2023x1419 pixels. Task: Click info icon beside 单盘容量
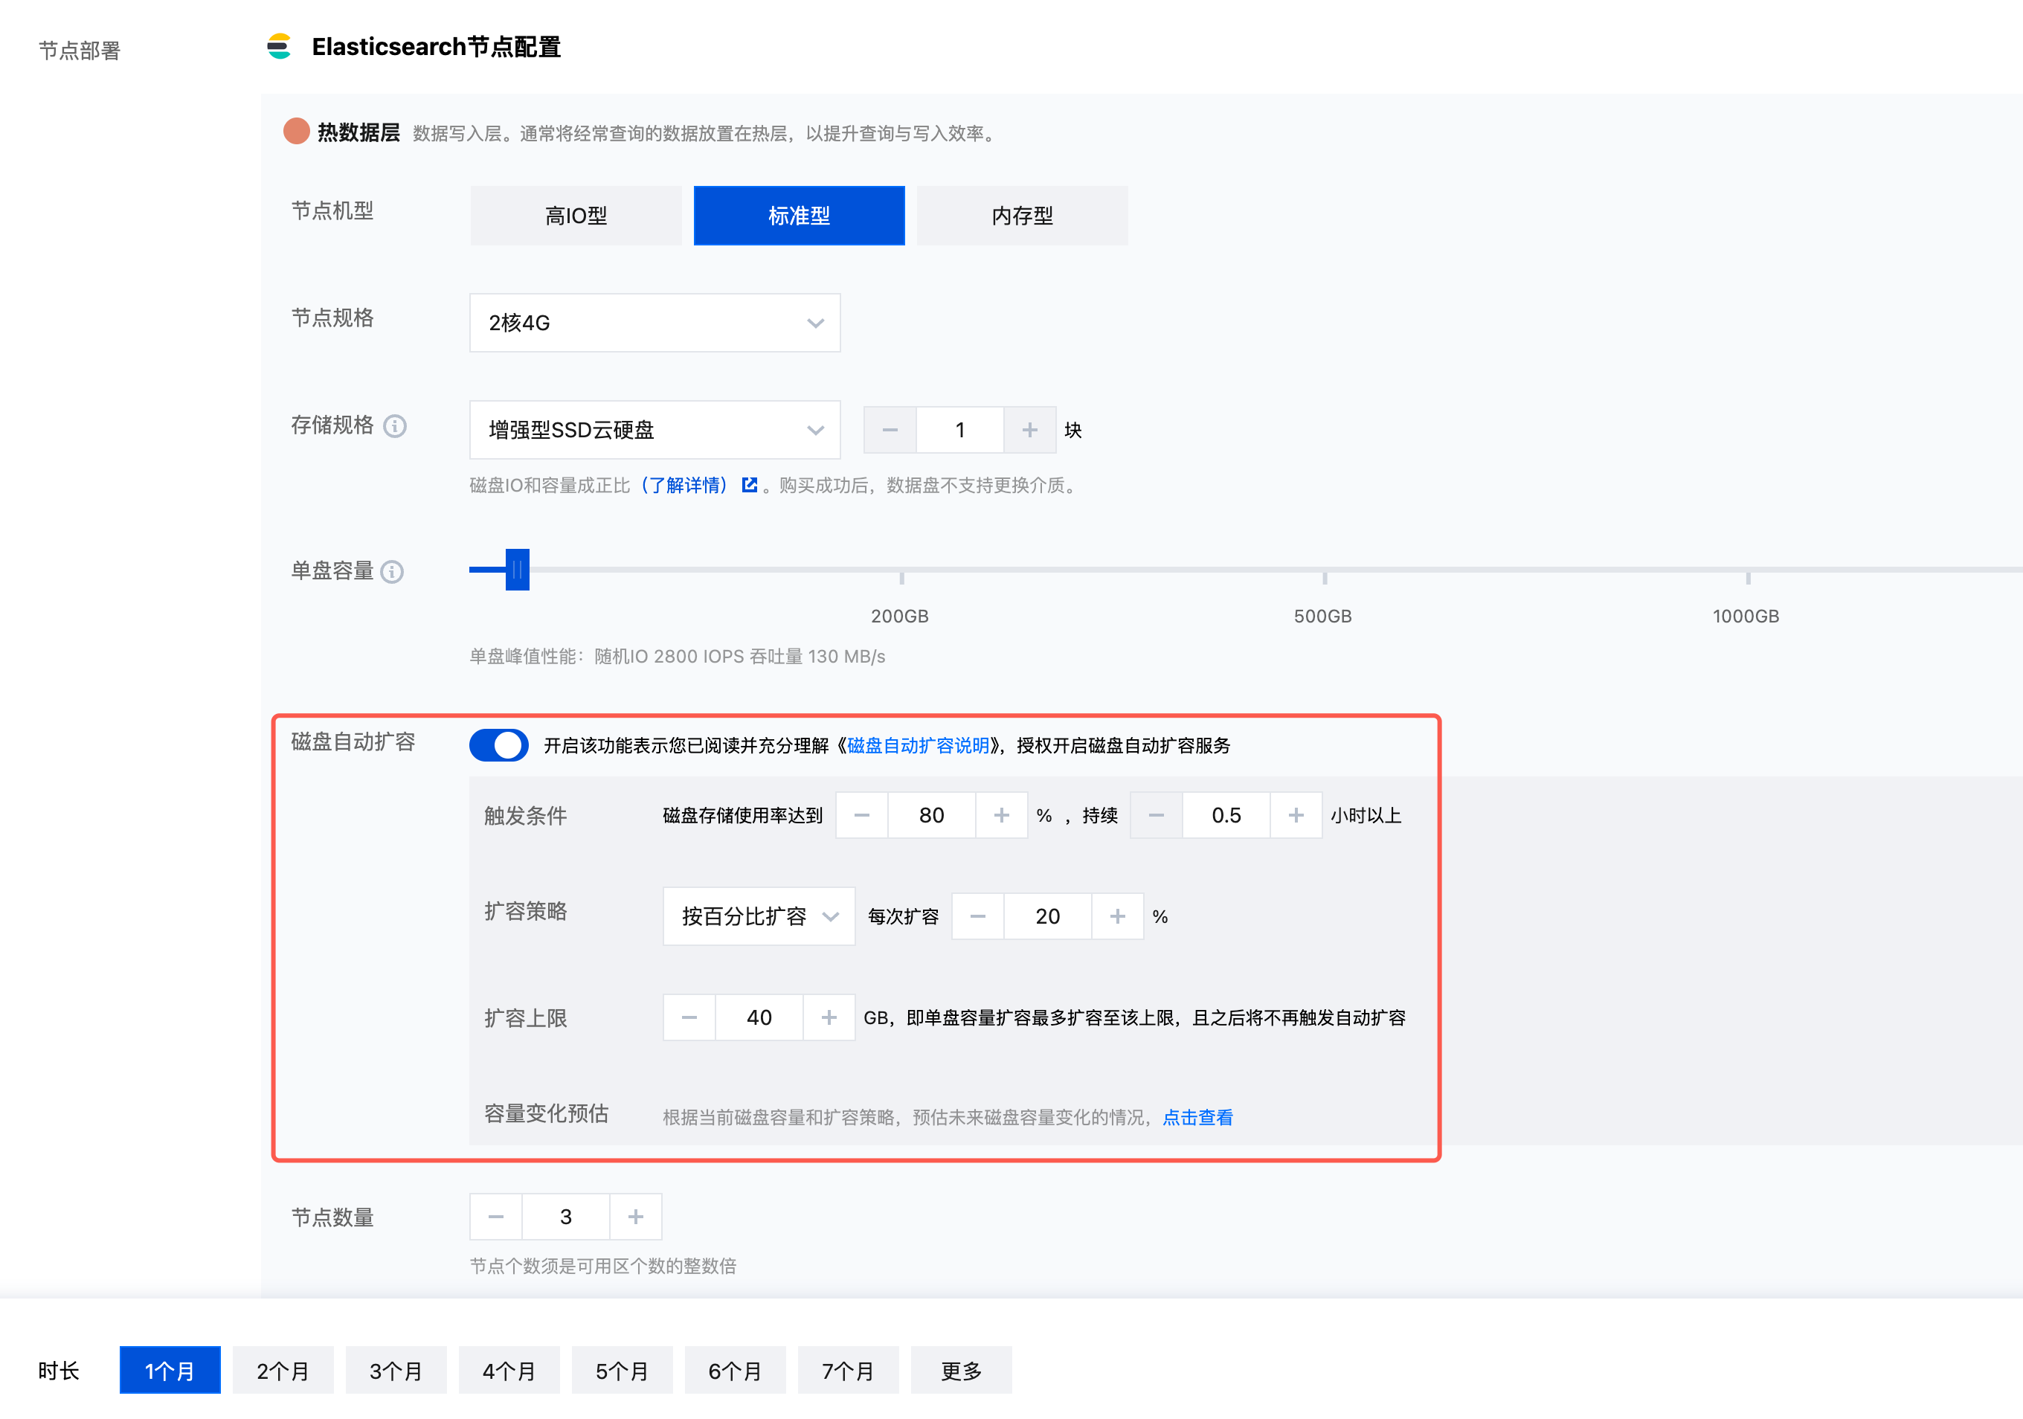tap(392, 572)
